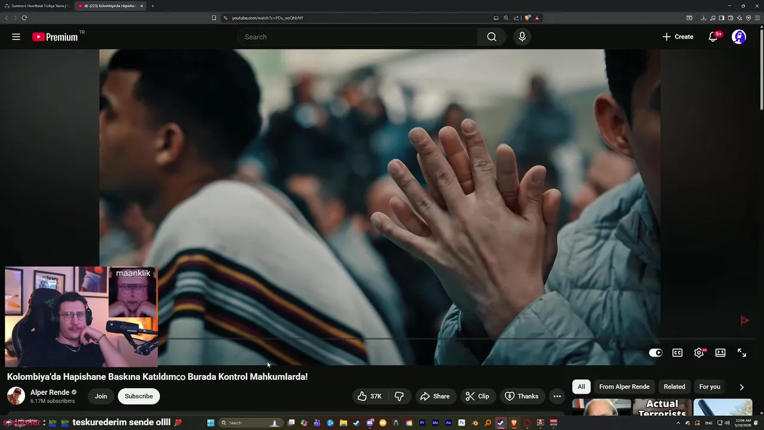The height and width of the screenshot is (430, 764).
Task: Select the All filter chip
Action: point(581,386)
